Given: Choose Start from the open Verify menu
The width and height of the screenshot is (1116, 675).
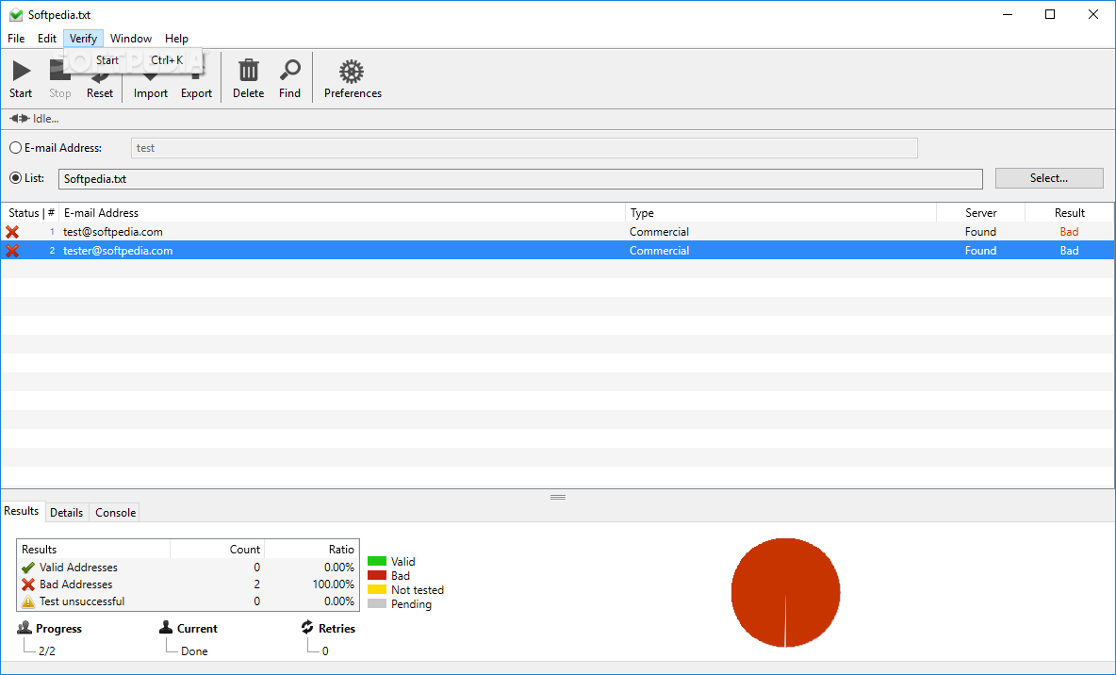Looking at the screenshot, I should click(107, 59).
